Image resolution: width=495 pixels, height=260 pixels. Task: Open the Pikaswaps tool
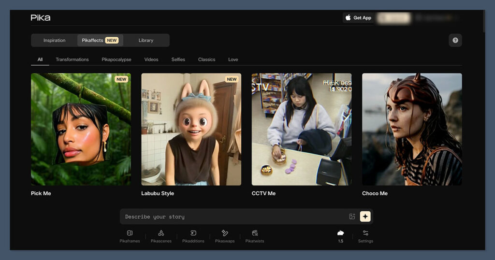point(225,236)
